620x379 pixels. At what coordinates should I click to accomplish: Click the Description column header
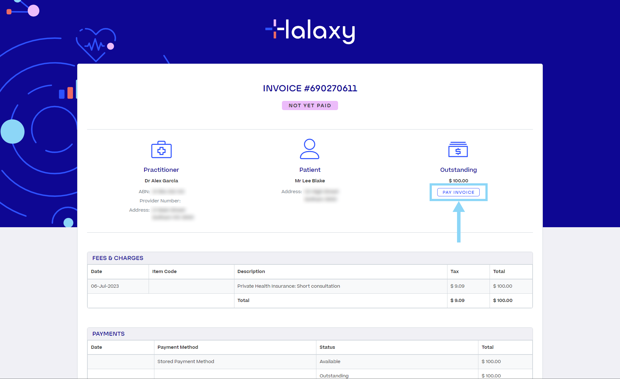point(251,271)
